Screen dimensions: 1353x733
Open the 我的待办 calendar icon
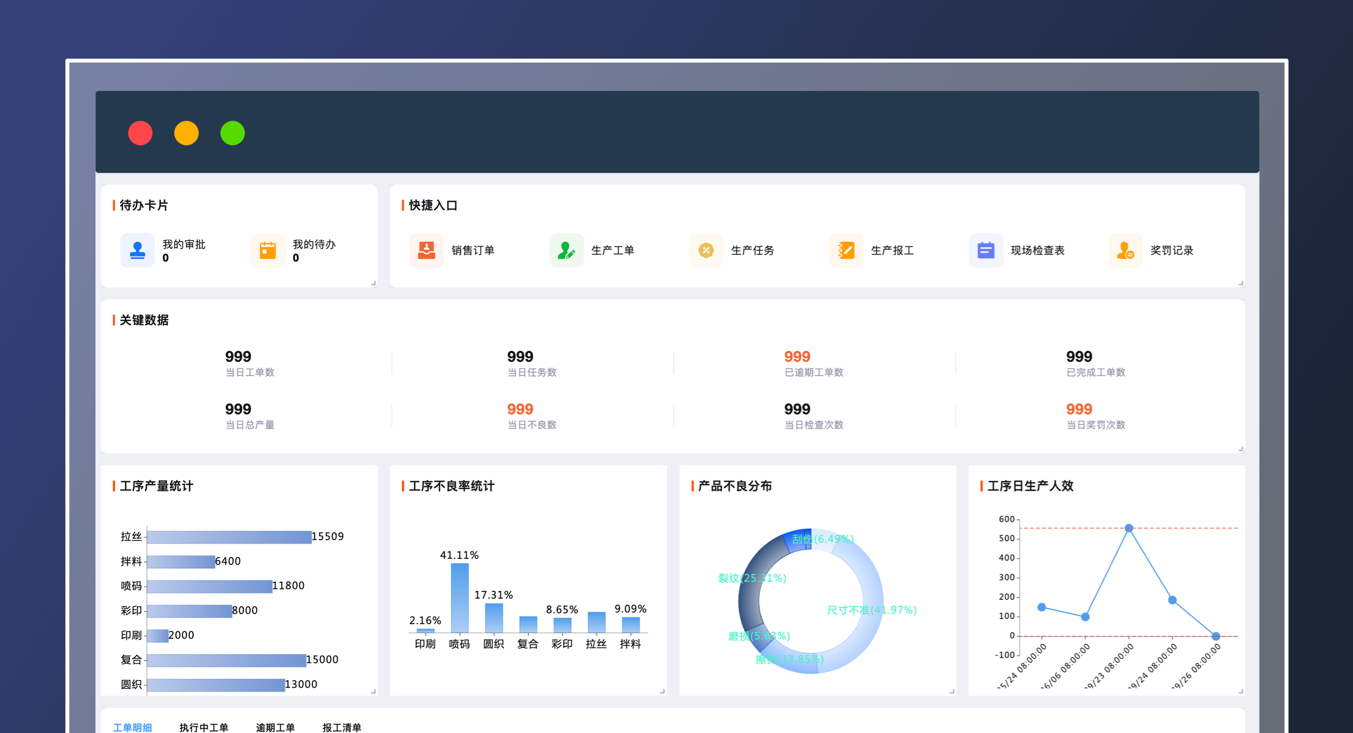click(267, 250)
